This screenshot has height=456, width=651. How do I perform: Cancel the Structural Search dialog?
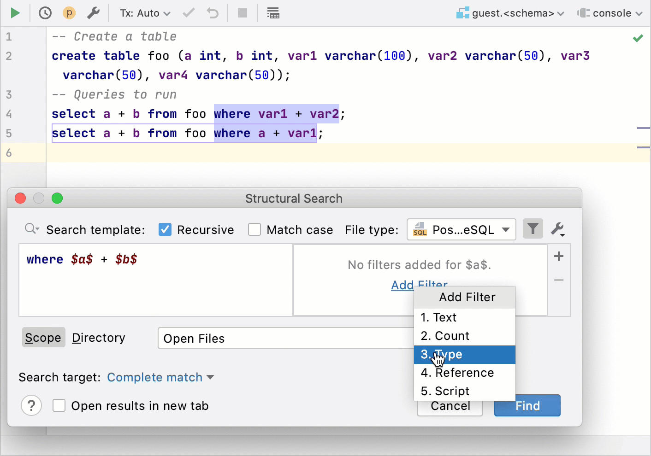(450, 405)
